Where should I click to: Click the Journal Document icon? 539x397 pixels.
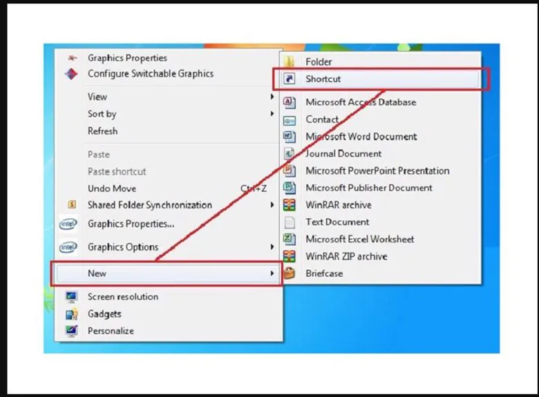pyautogui.click(x=289, y=153)
